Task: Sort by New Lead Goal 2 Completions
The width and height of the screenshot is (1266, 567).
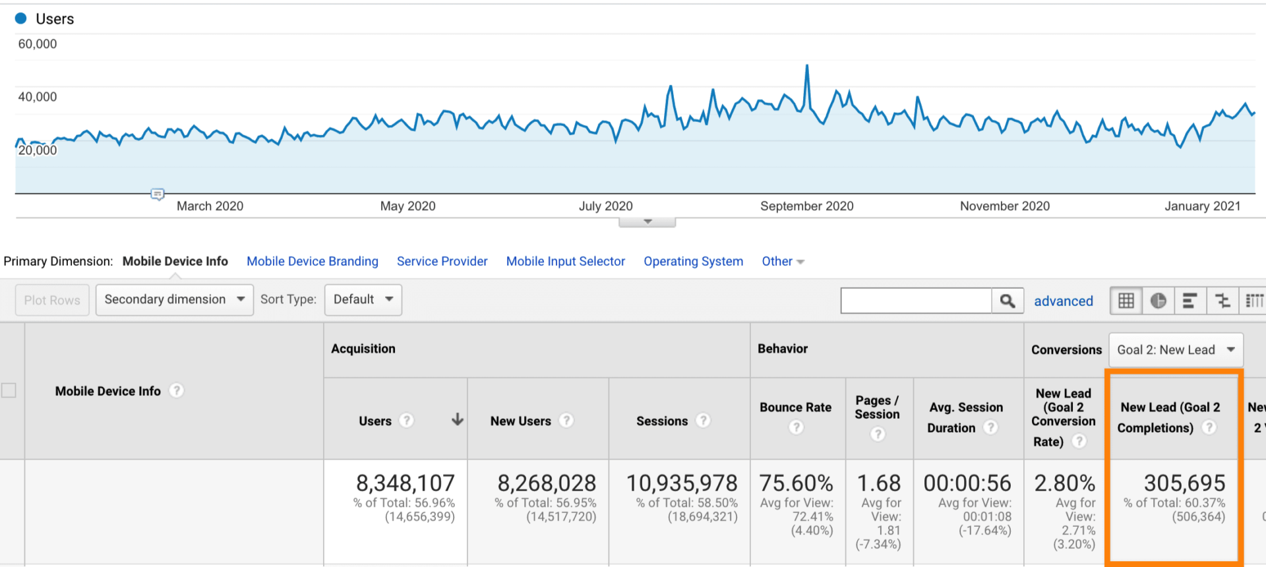Action: (1169, 418)
